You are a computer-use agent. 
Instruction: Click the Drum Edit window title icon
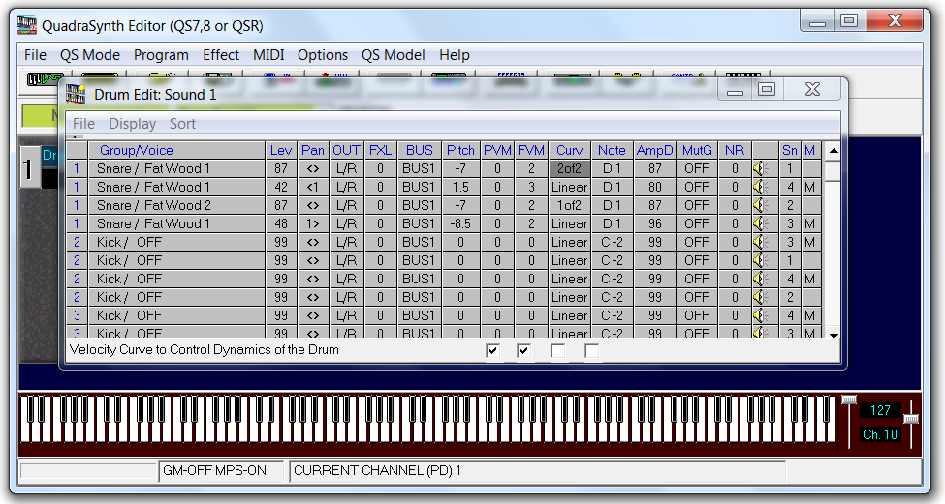click(78, 94)
